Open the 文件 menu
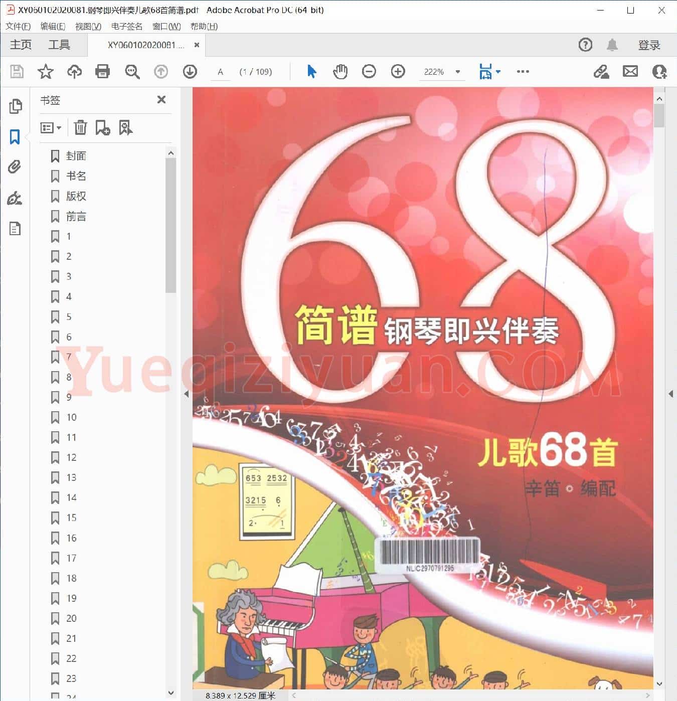Image resolution: width=677 pixels, height=701 pixels. click(x=18, y=26)
